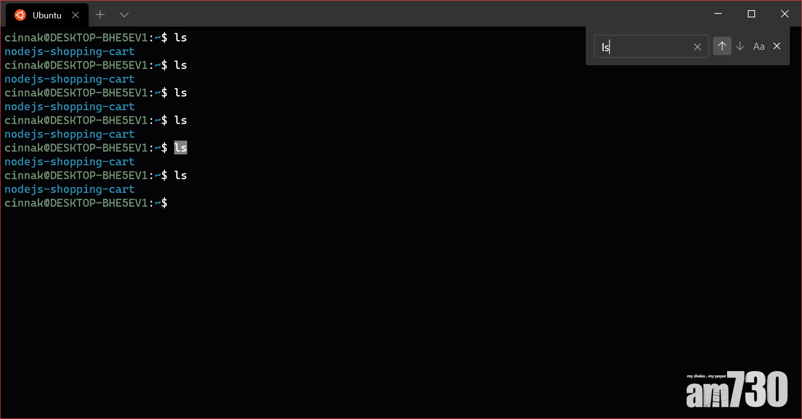Select the Ubuntu tab
Image resolution: width=802 pixels, height=419 pixels.
[x=47, y=15]
